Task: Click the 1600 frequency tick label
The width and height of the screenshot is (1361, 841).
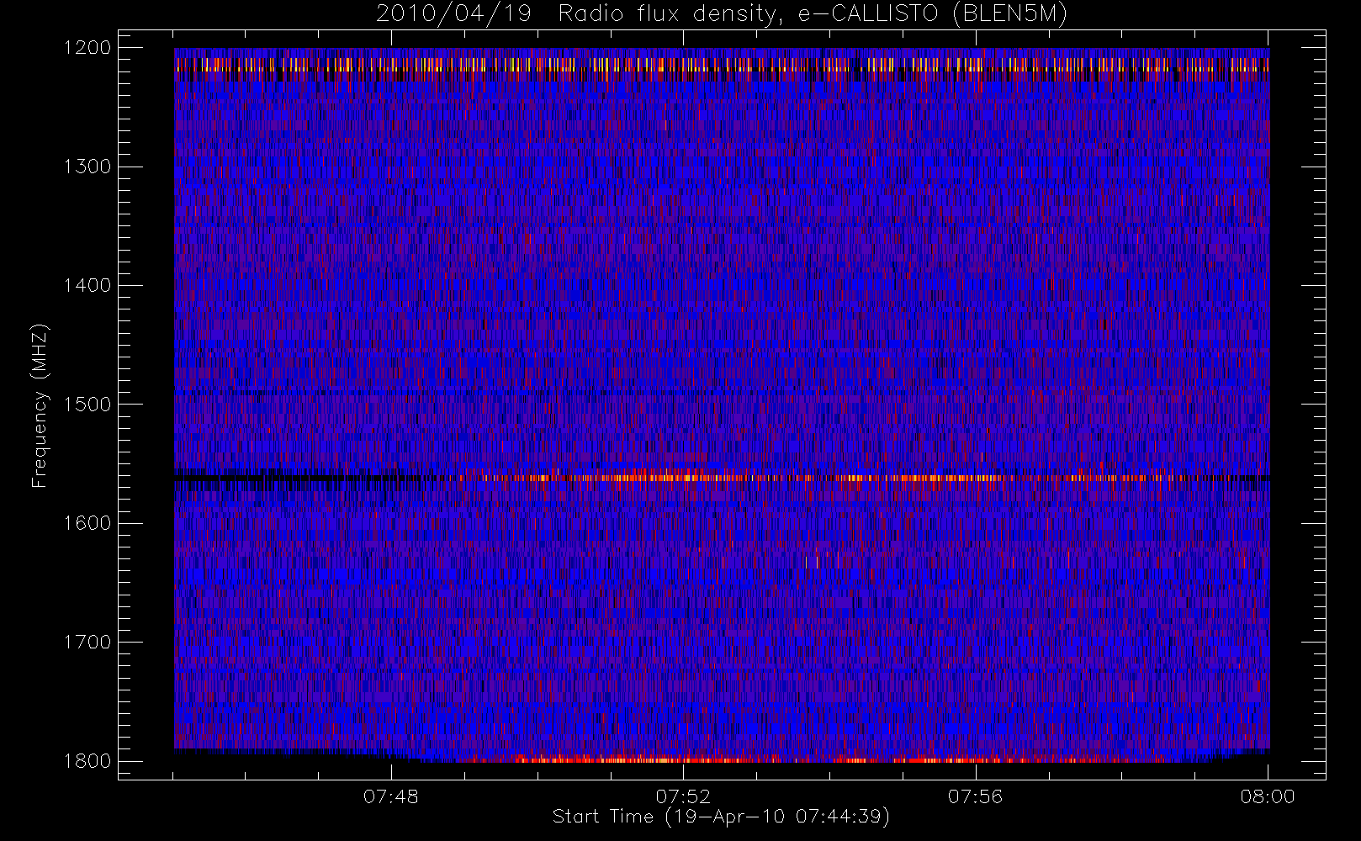Action: click(x=87, y=523)
